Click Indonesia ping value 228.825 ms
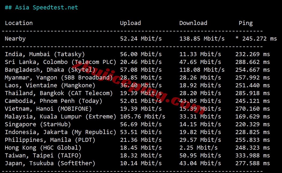The image size is (282, 173). click(x=253, y=132)
